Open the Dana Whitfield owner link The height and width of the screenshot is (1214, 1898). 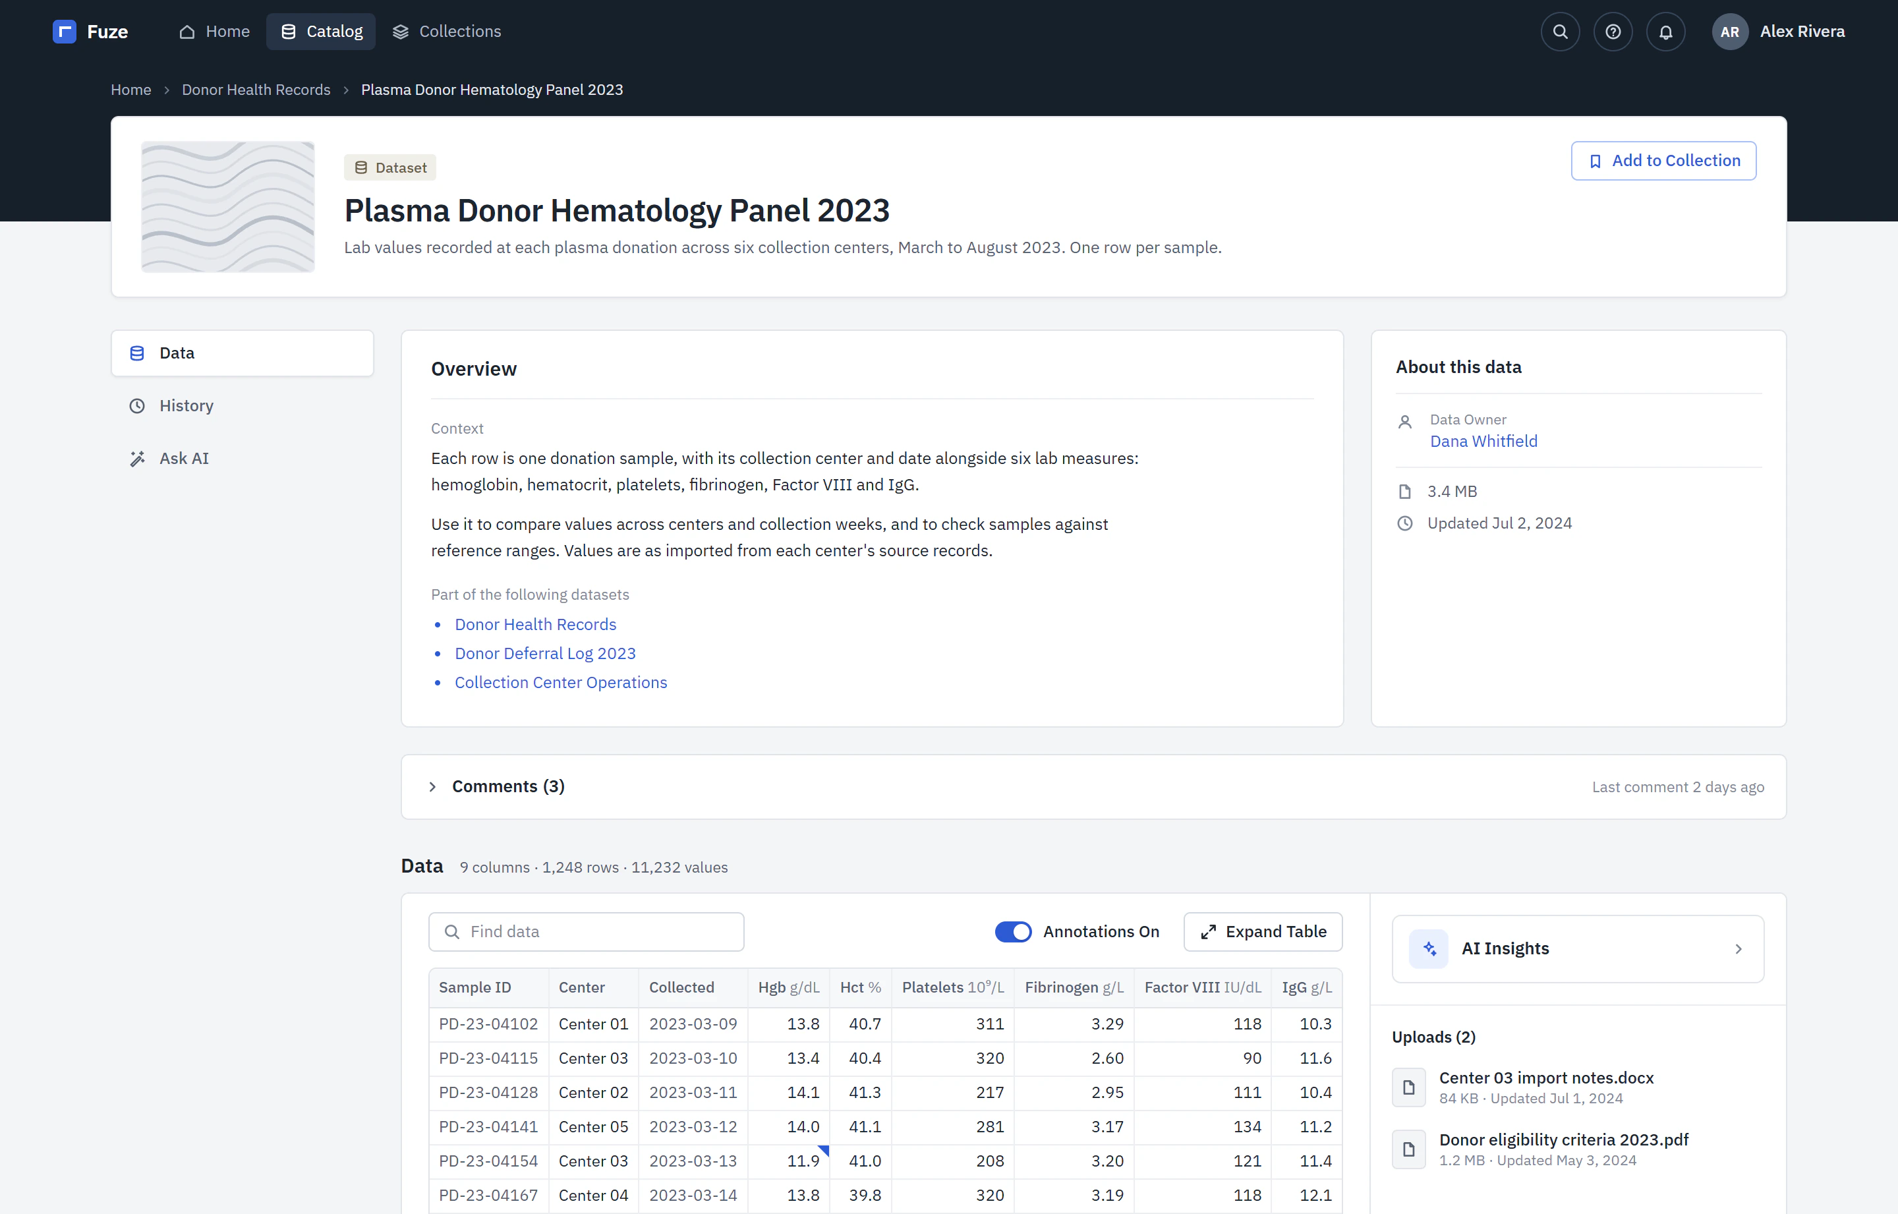click(1483, 442)
